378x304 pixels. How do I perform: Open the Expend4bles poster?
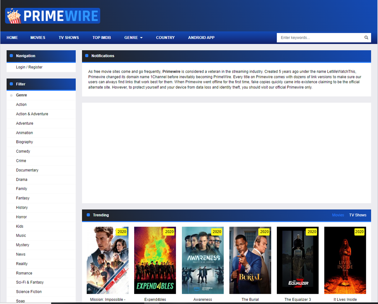tap(155, 260)
